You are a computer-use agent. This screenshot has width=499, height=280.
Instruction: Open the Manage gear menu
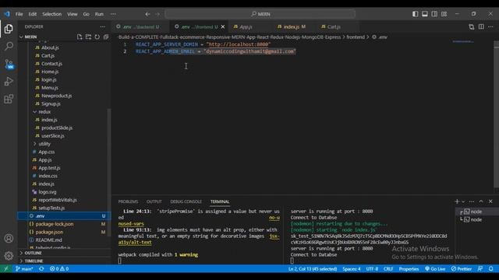(9, 256)
